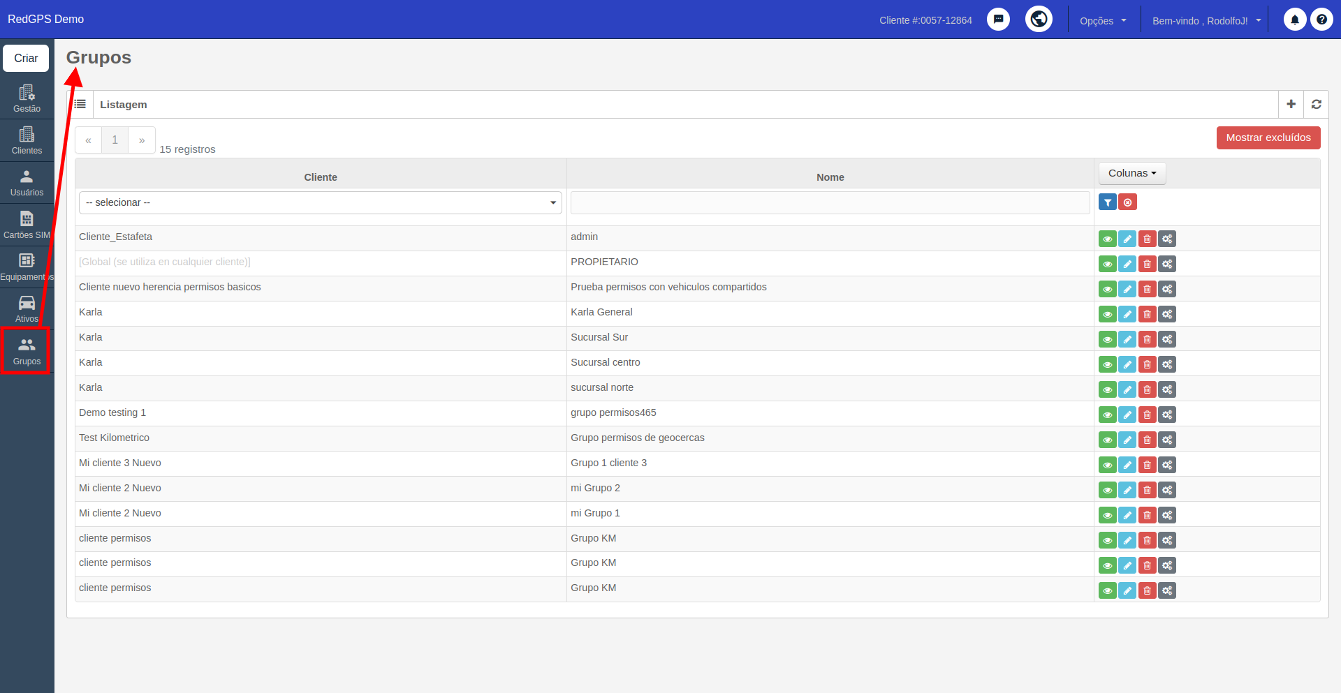Go to previous page with « button

[x=88, y=140]
